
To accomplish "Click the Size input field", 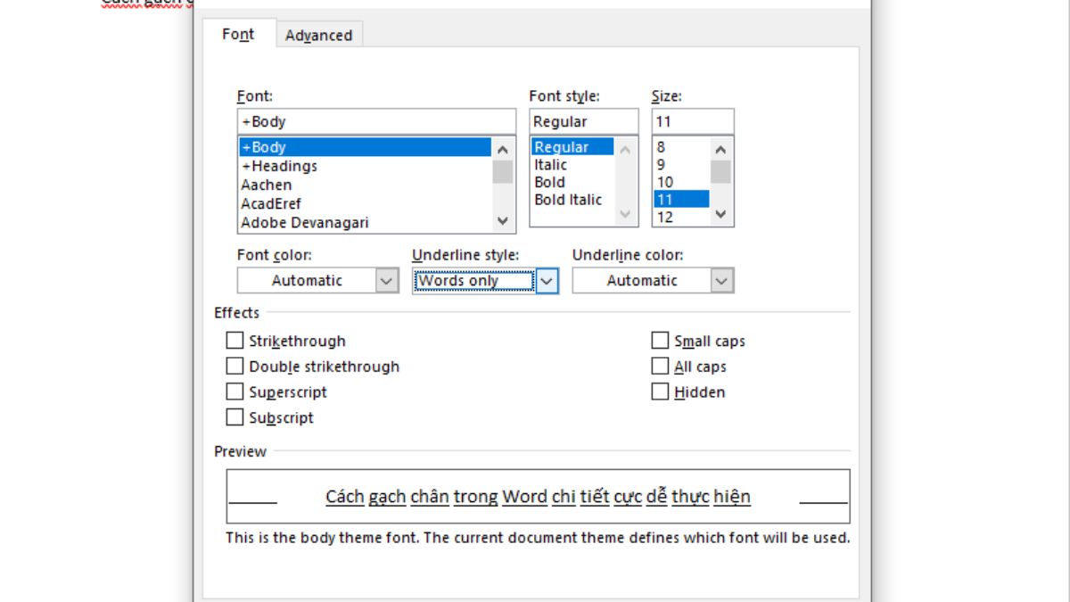I will tap(693, 121).
